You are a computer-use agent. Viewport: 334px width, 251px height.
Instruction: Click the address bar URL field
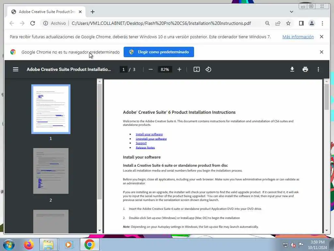pyautogui.click(x=161, y=23)
